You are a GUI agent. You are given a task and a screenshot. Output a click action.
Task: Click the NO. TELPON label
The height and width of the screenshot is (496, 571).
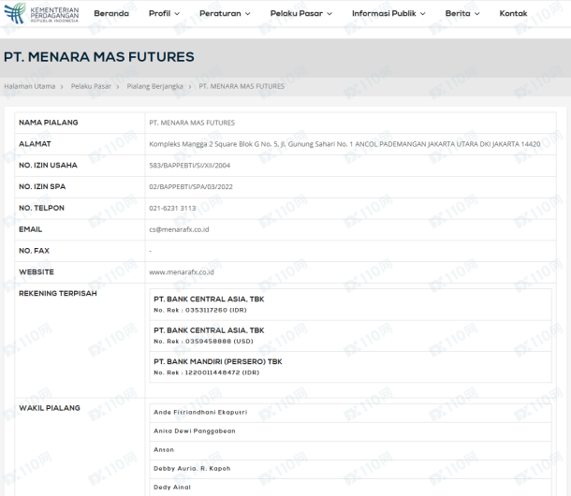[x=41, y=208]
